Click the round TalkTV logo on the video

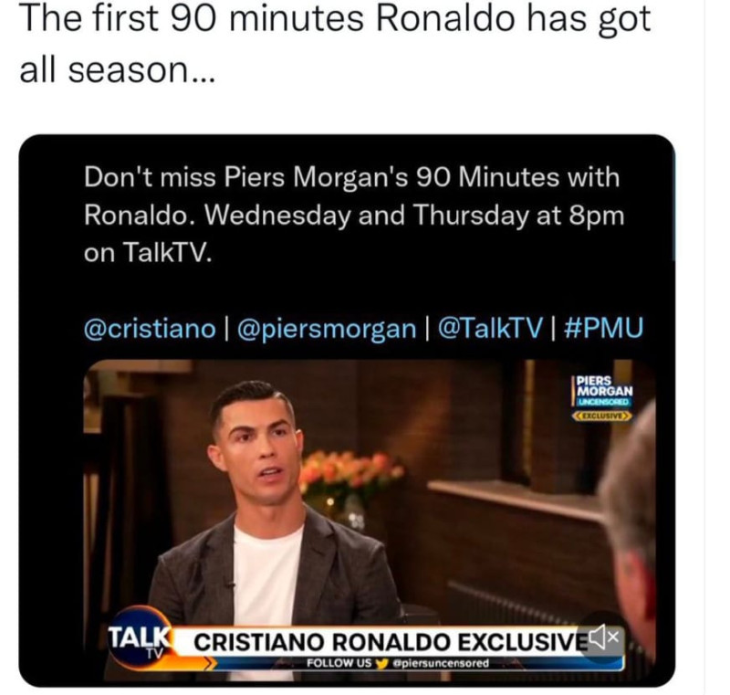[140, 637]
